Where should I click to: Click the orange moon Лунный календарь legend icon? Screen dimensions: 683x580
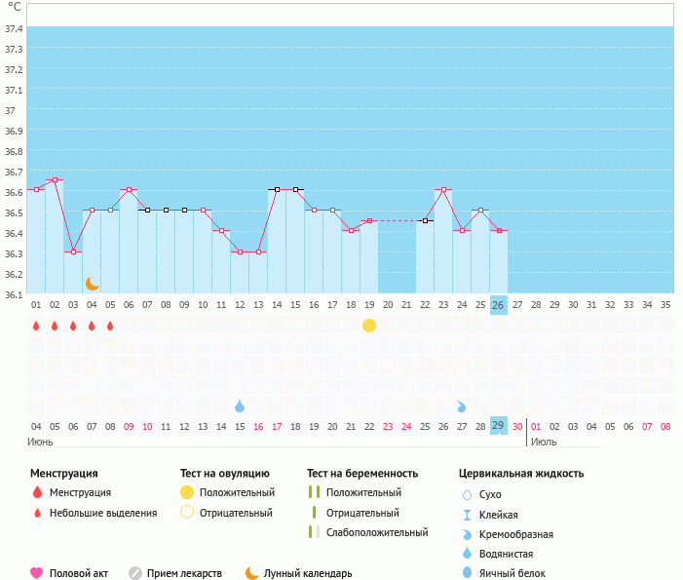click(x=252, y=573)
